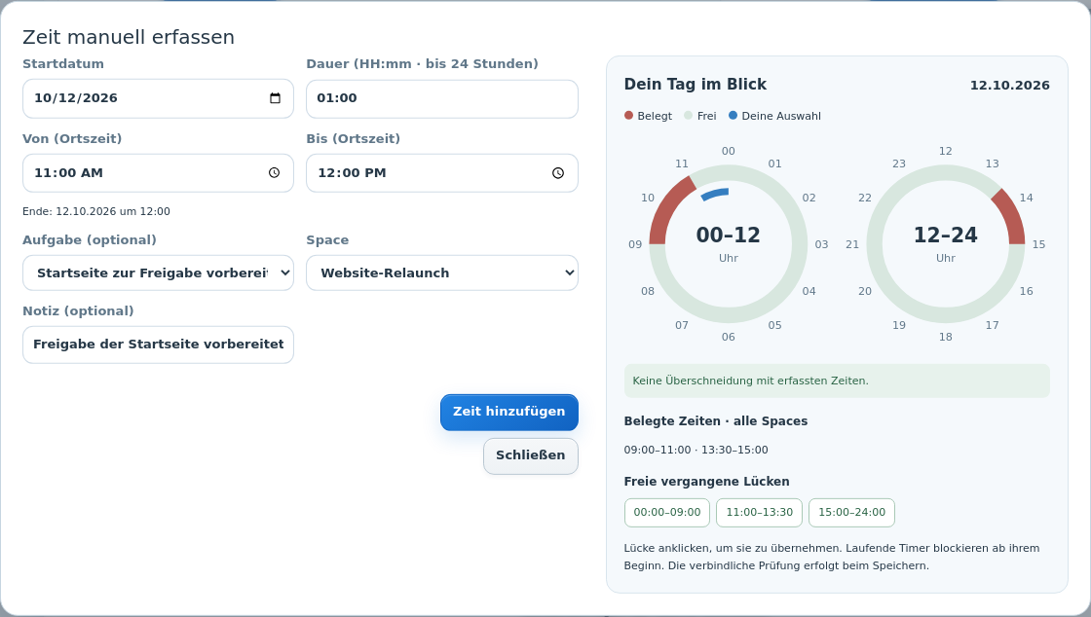1091x617 pixels.
Task: Click the "Keine Überschneidung mit erfassten Zeiten." notice
Action: click(x=837, y=381)
